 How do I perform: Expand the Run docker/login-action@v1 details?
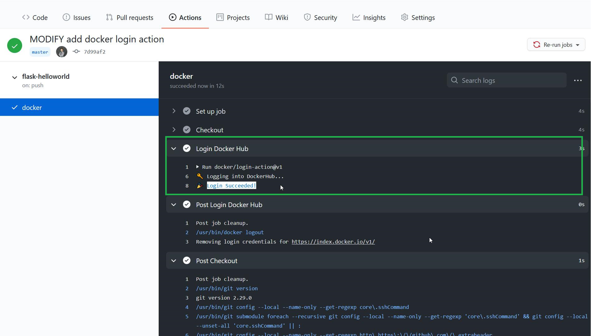pyautogui.click(x=197, y=167)
